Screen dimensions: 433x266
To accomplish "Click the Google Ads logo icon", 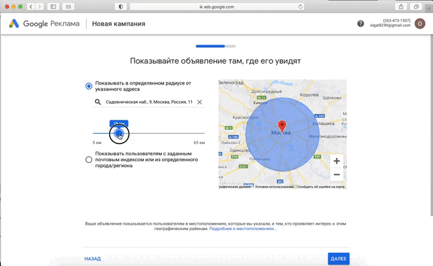I will coord(14,24).
